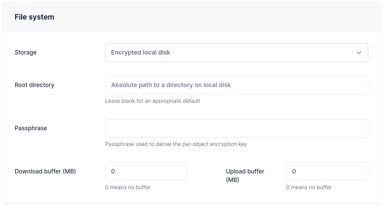The height and width of the screenshot is (205, 383).
Task: Click the per-object encryption key helper text
Action: tap(176, 144)
